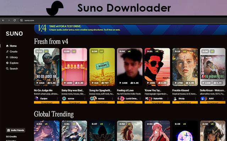Open the Feeling of Love cover art
Screen dimensions: 227x141
click(x=129, y=67)
